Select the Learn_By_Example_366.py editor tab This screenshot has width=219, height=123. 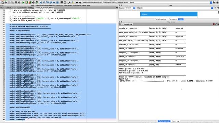pyautogui.click(x=45, y=8)
